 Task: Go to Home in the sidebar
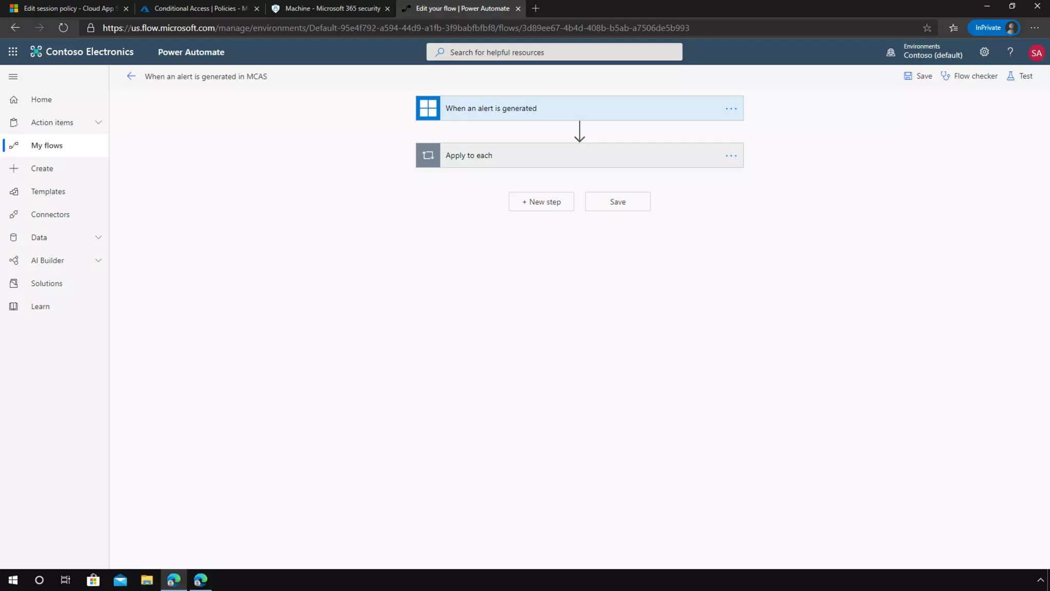coord(54,100)
